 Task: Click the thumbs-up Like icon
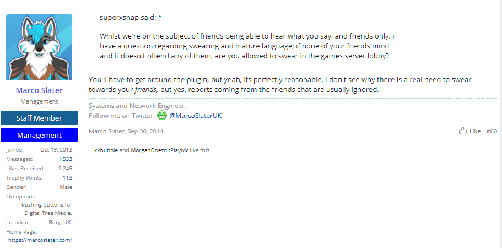(463, 131)
